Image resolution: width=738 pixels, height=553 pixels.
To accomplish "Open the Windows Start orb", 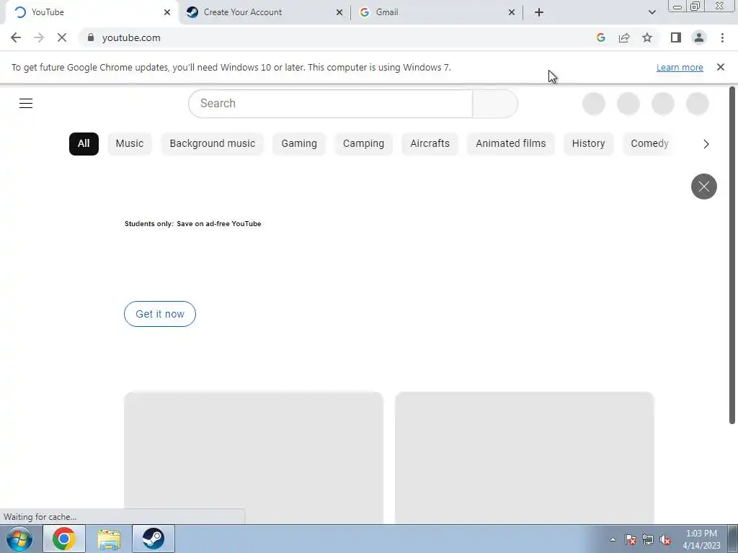I will click(x=19, y=539).
